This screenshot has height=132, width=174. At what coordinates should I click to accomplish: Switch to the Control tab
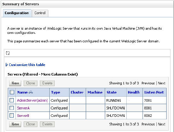click(x=40, y=13)
